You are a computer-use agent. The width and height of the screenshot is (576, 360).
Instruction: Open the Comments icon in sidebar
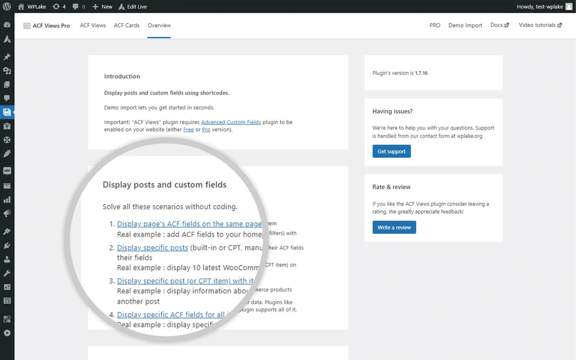7,98
